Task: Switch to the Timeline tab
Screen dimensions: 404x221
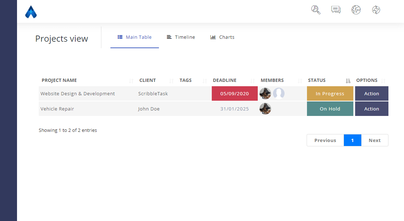Action: [x=185, y=37]
